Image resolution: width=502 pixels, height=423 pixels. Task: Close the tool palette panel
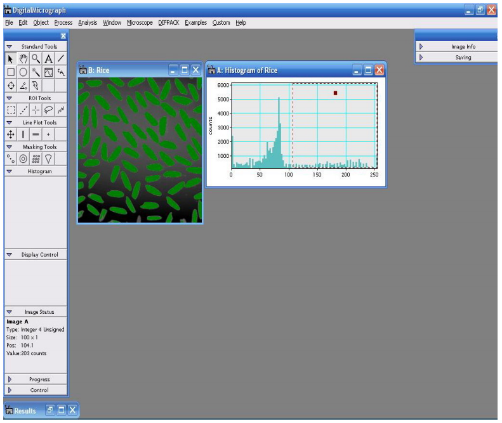(63, 36)
